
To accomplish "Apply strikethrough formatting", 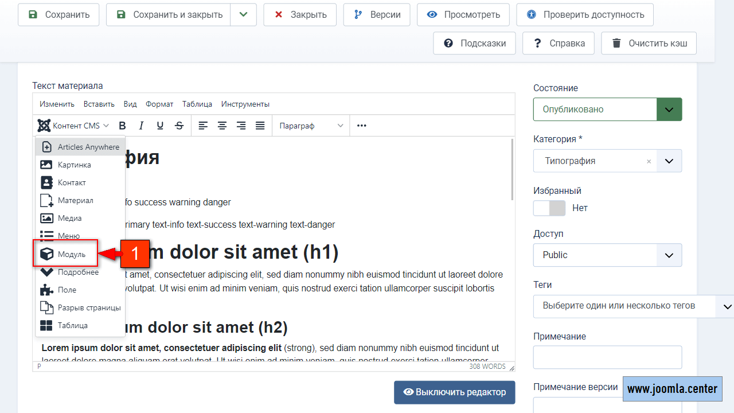I will pyautogui.click(x=179, y=126).
